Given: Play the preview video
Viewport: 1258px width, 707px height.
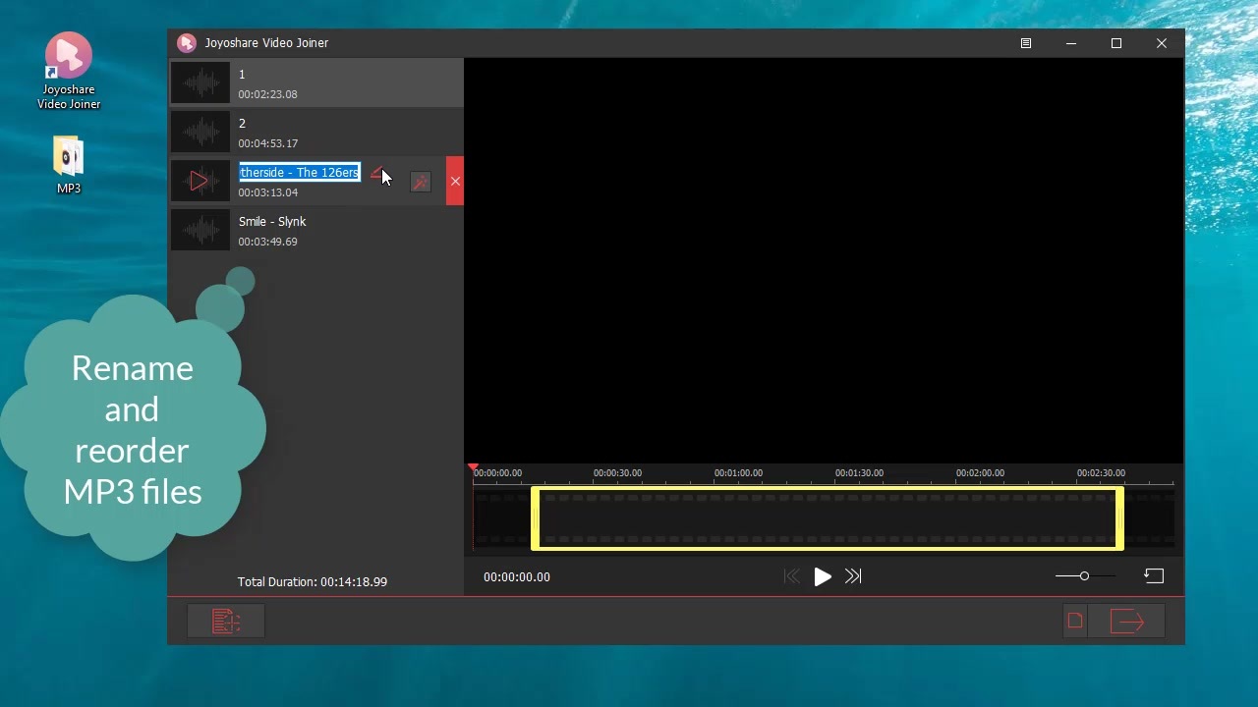Looking at the screenshot, I should 823,577.
